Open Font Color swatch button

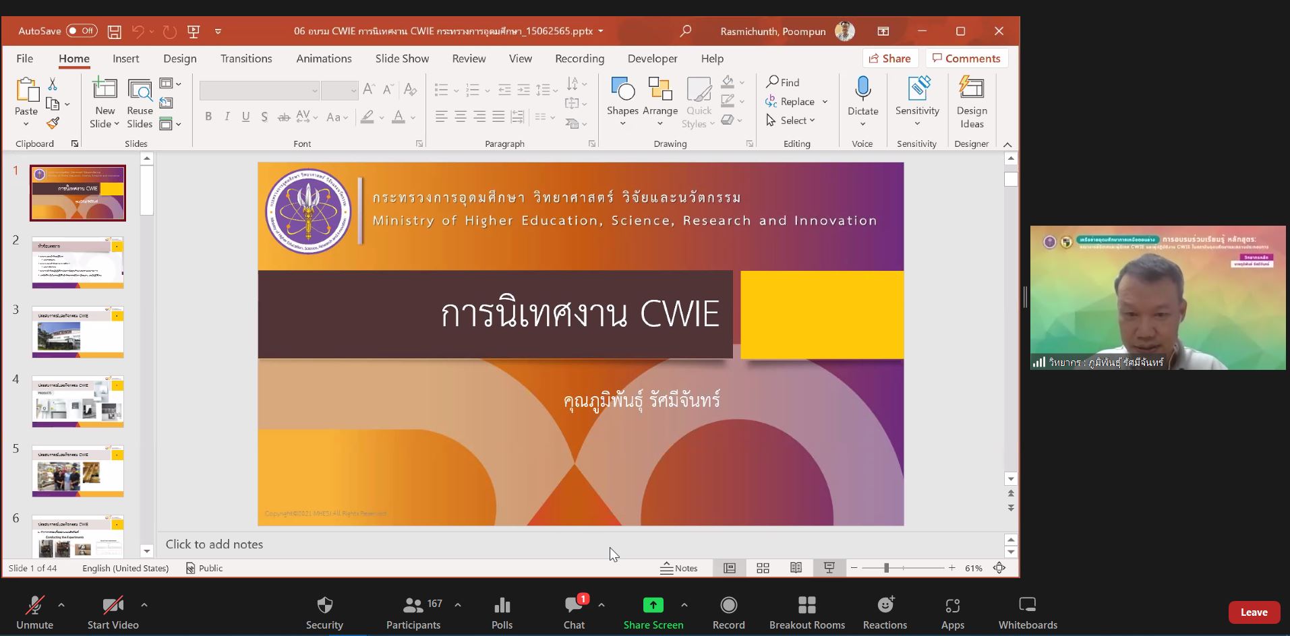tap(399, 117)
